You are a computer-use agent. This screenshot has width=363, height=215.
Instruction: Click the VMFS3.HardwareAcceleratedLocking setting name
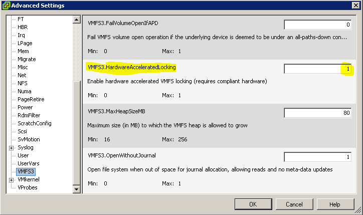coord(132,67)
